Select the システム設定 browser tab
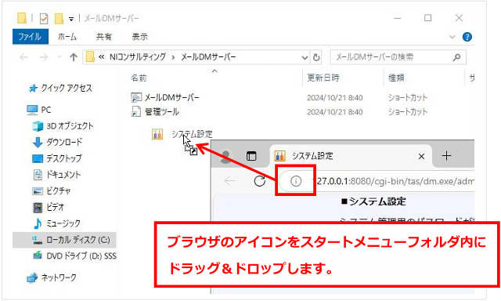Screen dimensions: 501x301 click(x=351, y=156)
